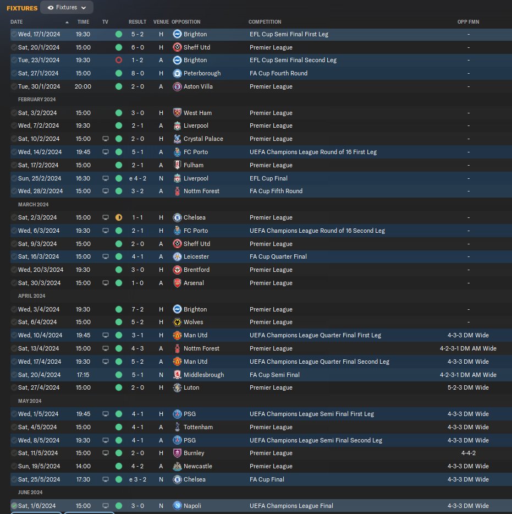Image resolution: width=512 pixels, height=514 pixels.
Task: Click the UEFA Champions League Final competition
Action: [291, 506]
